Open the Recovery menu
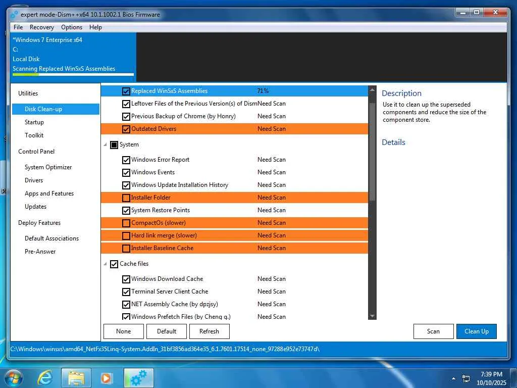Image resolution: width=517 pixels, height=388 pixels. (41, 27)
